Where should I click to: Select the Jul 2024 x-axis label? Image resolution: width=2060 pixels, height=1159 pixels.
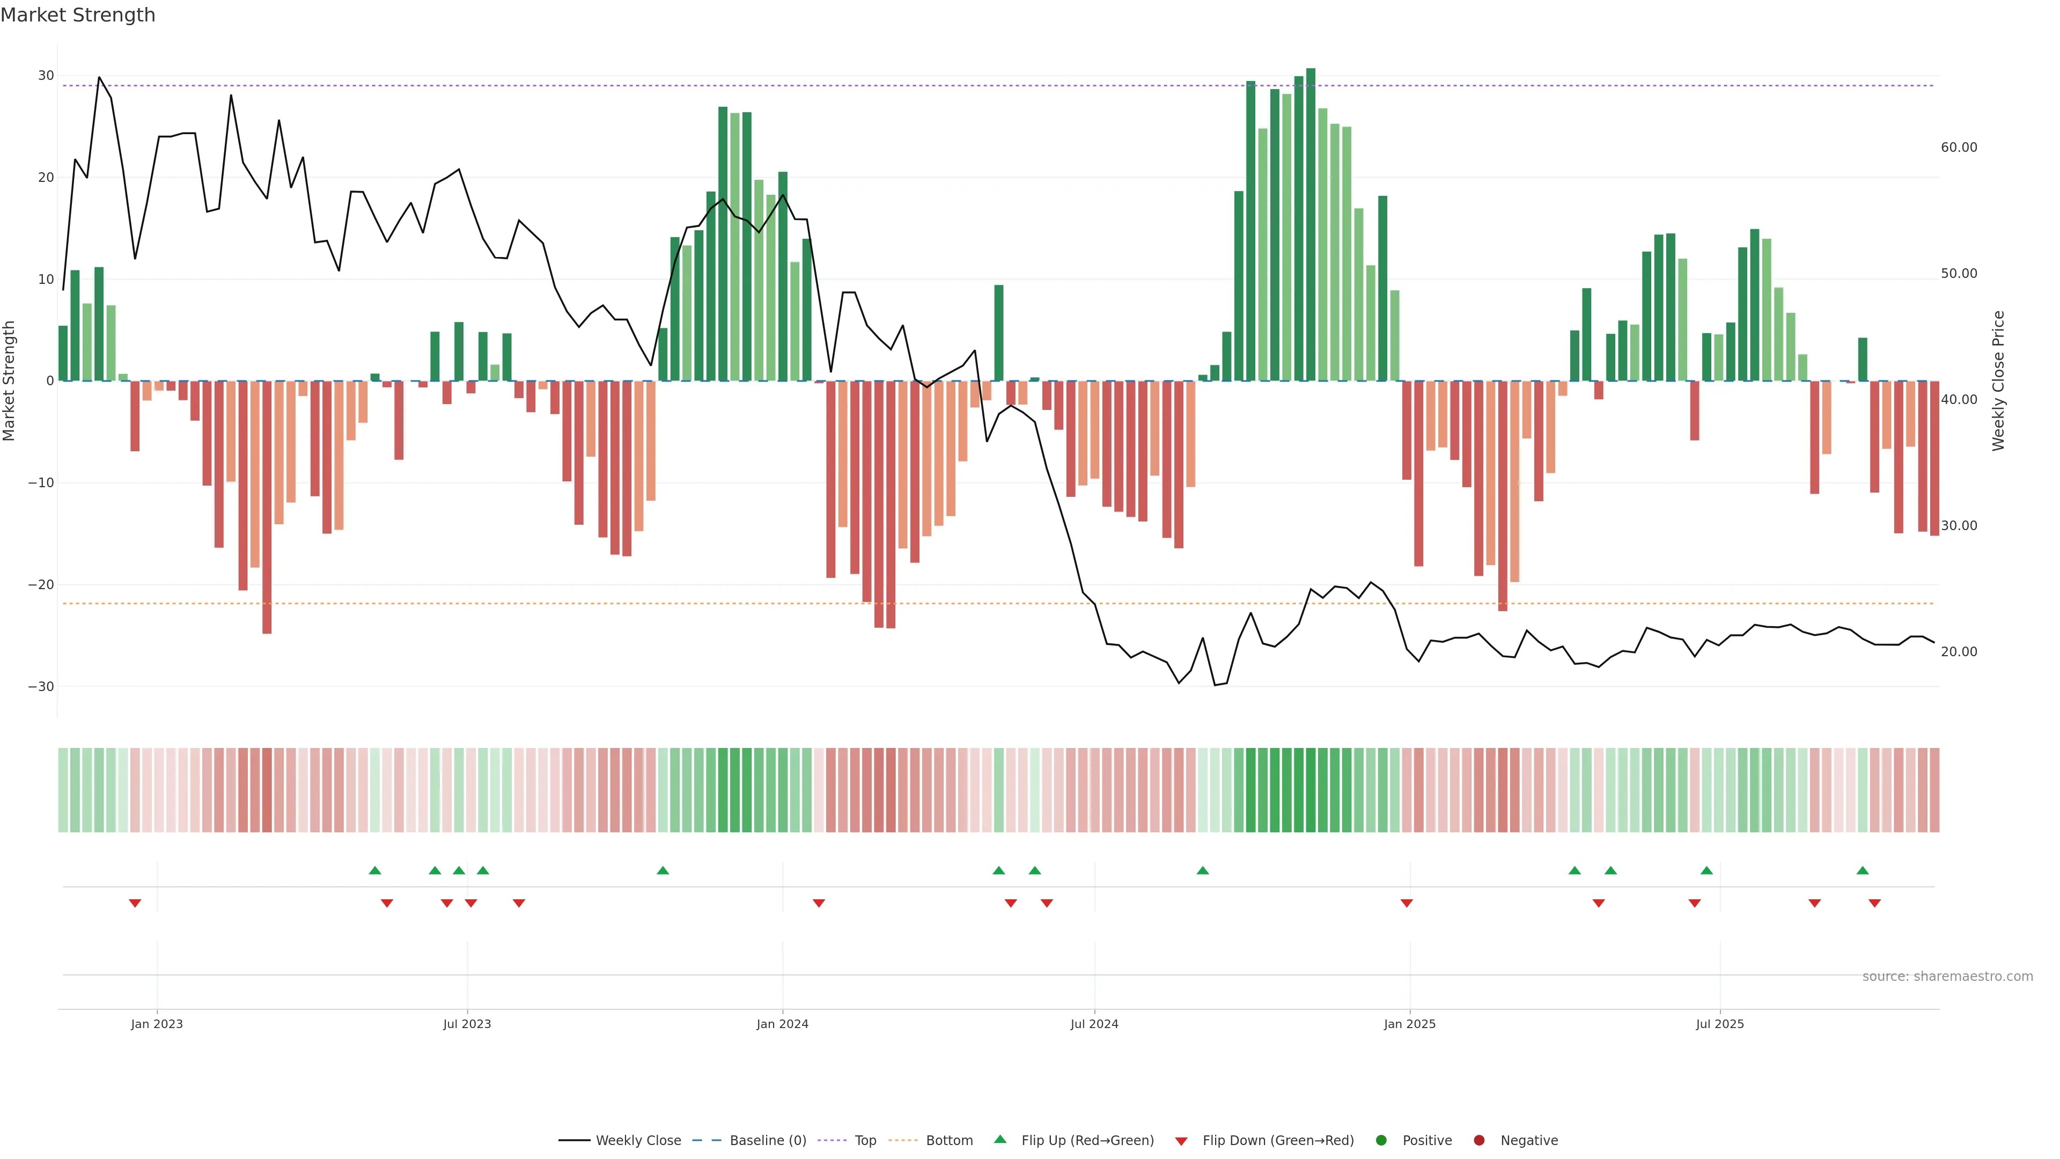pos(1094,1024)
